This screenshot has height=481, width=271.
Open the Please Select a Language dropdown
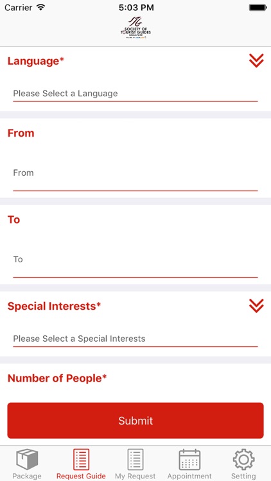135,94
